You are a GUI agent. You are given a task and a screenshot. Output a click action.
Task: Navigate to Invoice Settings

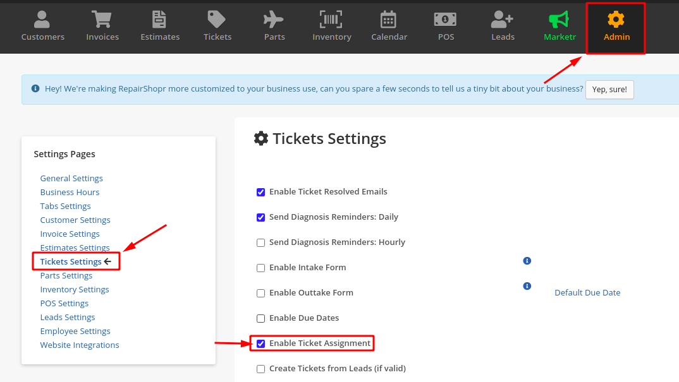click(x=70, y=234)
